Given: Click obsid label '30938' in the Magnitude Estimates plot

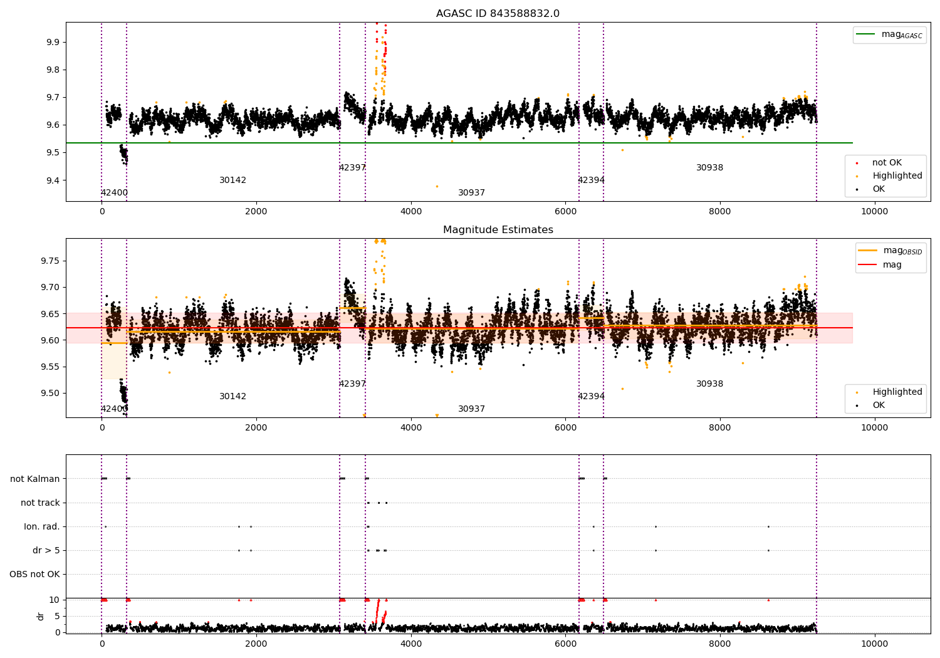Looking at the screenshot, I should pyautogui.click(x=709, y=384).
